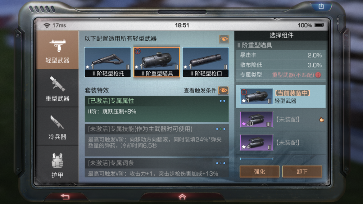The image size is (363, 204).
Task: Select the II阶轻型枪托 stock slot
Action: pyautogui.click(x=108, y=62)
